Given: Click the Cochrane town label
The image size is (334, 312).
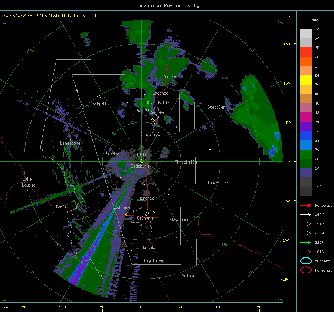Looking at the screenshot, I should click(121, 207).
